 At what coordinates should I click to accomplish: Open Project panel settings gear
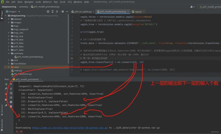pyautogui.click(x=63, y=12)
